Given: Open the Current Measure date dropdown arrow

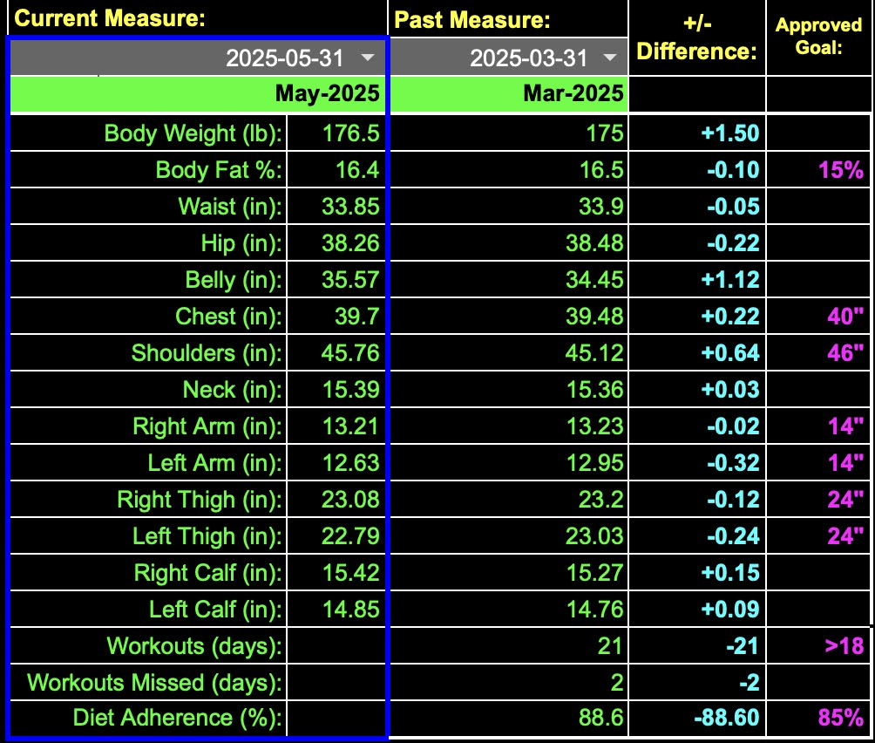Looking at the screenshot, I should tap(368, 58).
